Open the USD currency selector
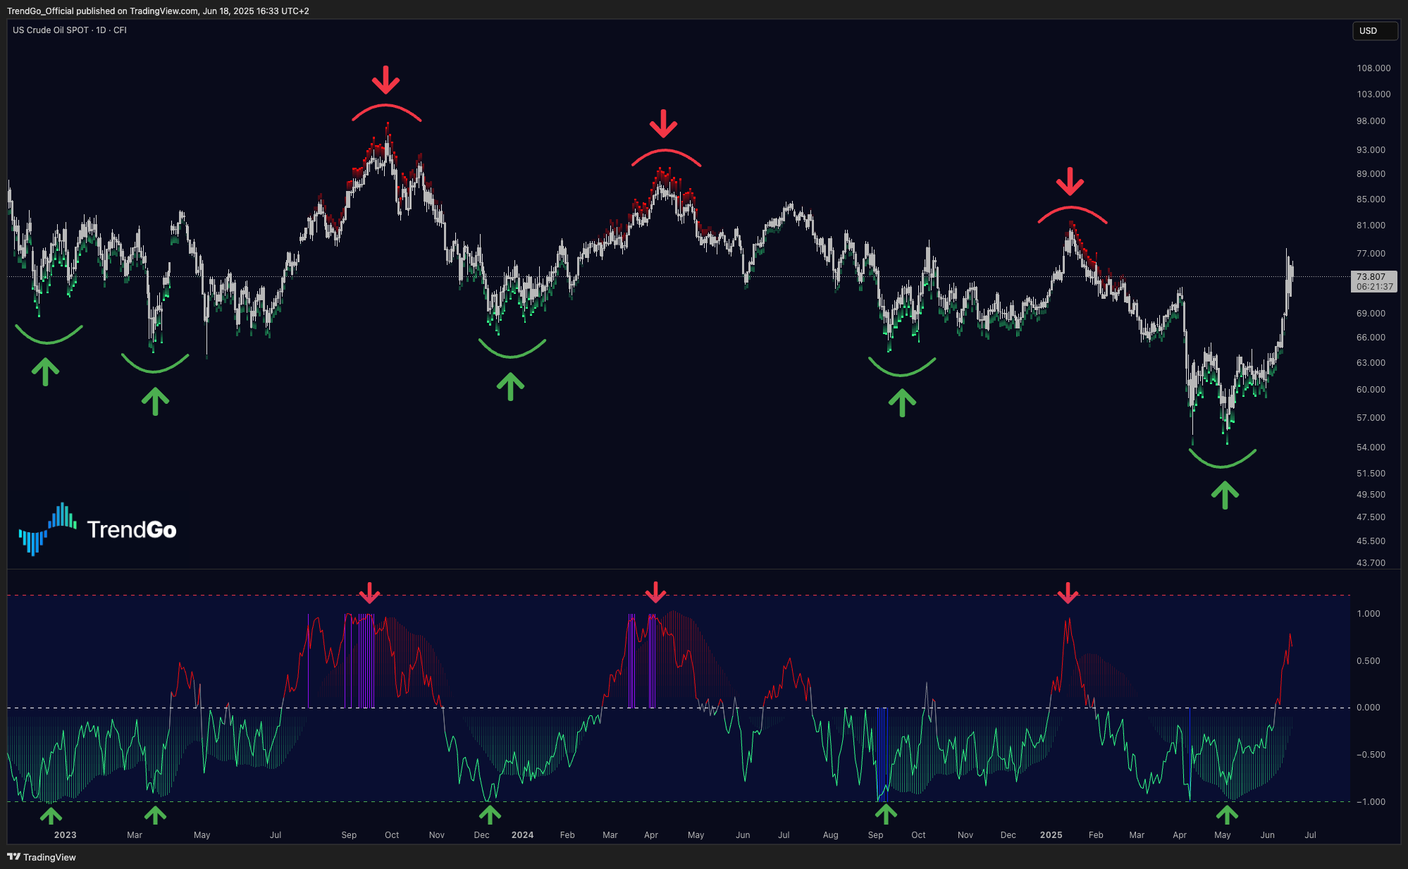The width and height of the screenshot is (1408, 869). coord(1374,31)
